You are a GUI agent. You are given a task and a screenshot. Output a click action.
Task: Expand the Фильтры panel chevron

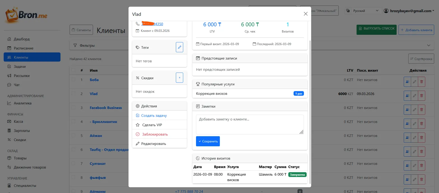428,45
